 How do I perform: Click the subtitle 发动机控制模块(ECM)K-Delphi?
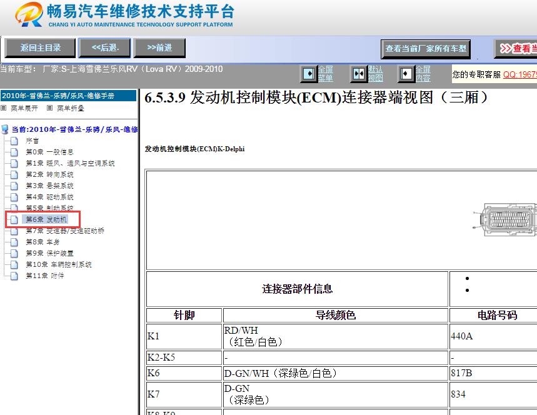point(194,149)
